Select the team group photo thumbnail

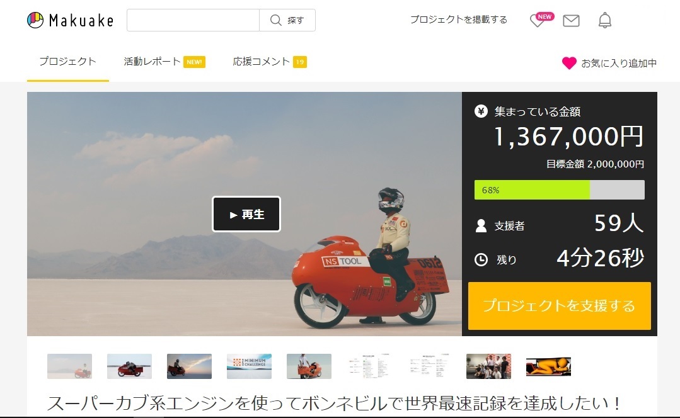(x=488, y=366)
